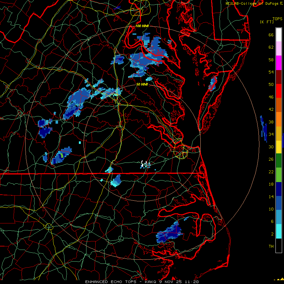The height and width of the screenshot is (284, 284).
Task: Click the 66 legend value
Action: pos(271,35)
